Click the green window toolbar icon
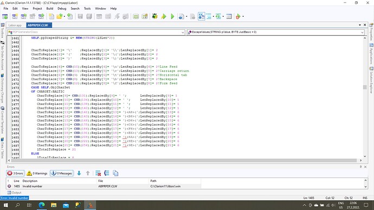 (136, 16)
